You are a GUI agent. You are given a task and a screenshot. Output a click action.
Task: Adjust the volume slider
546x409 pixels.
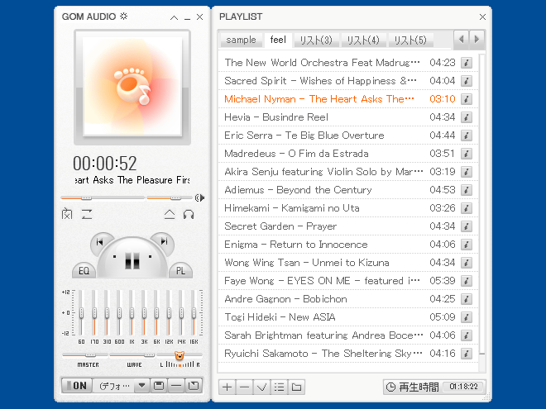click(170, 198)
